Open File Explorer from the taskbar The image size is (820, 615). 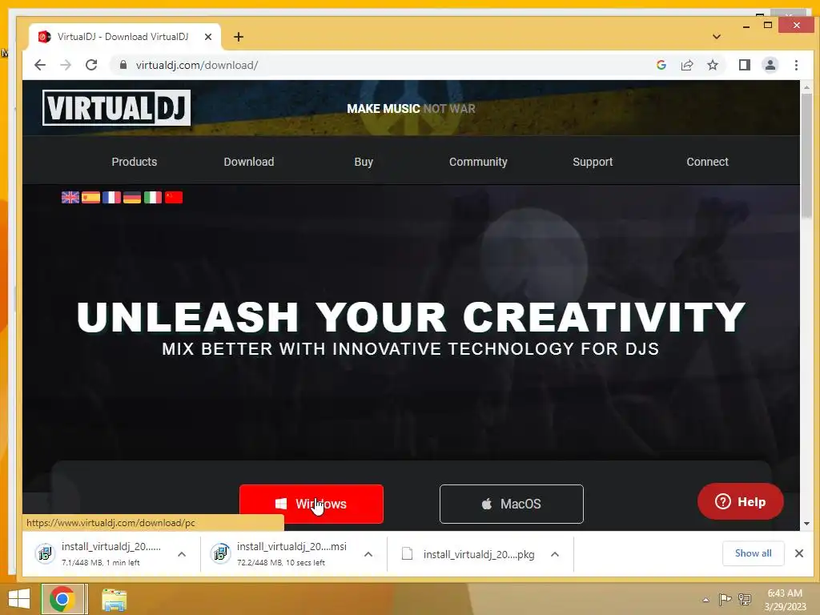tap(114, 599)
